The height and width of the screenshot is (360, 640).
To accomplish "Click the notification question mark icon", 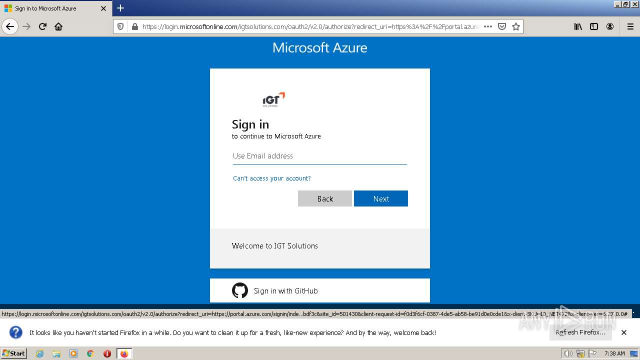I will click(x=16, y=332).
